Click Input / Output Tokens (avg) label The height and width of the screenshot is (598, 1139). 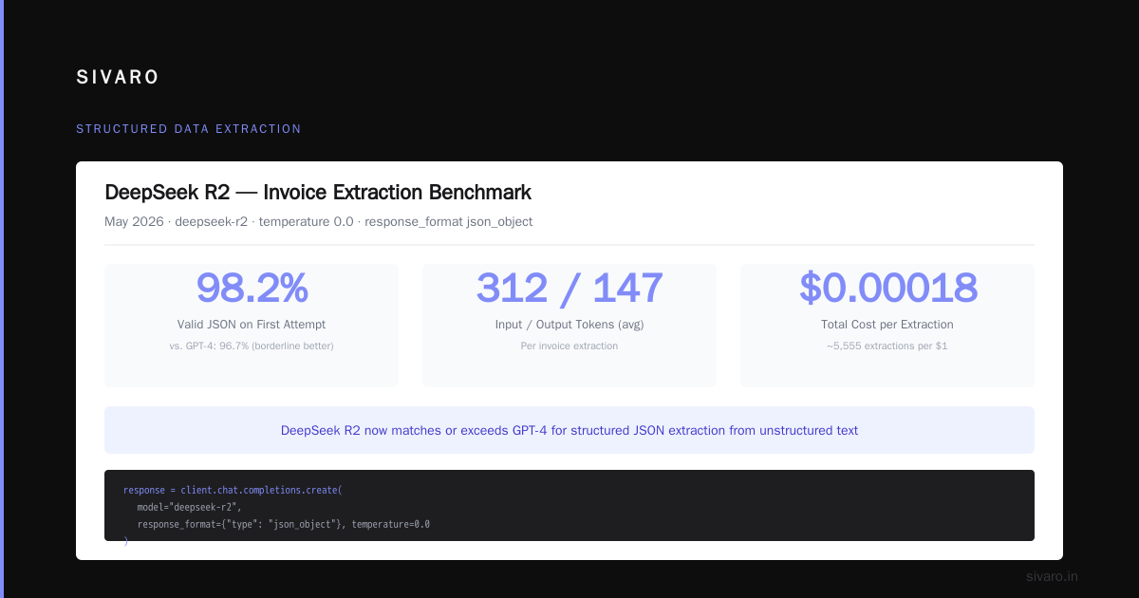click(569, 325)
